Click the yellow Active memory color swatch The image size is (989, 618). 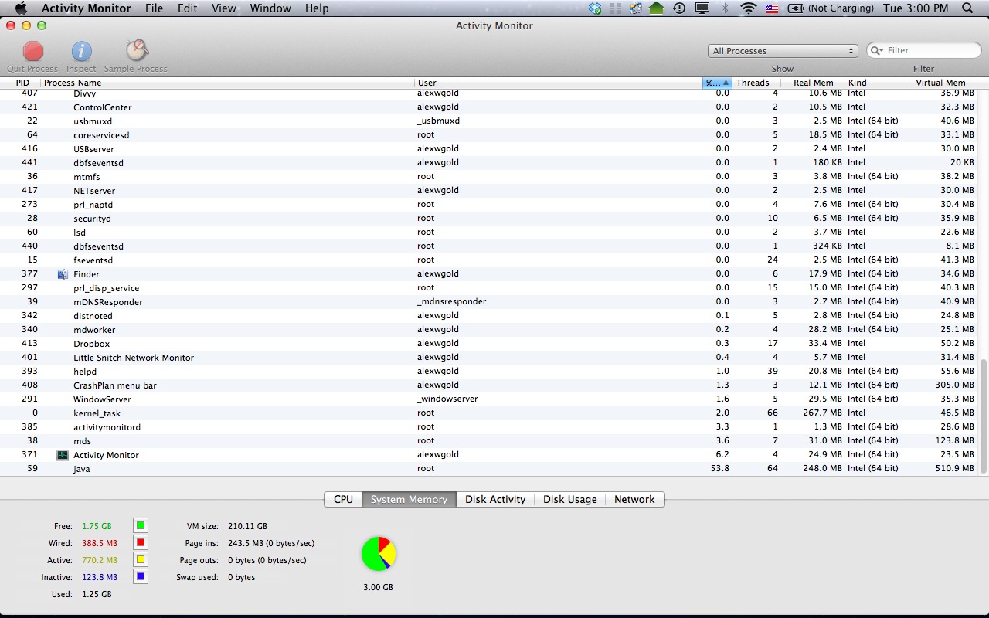140,560
